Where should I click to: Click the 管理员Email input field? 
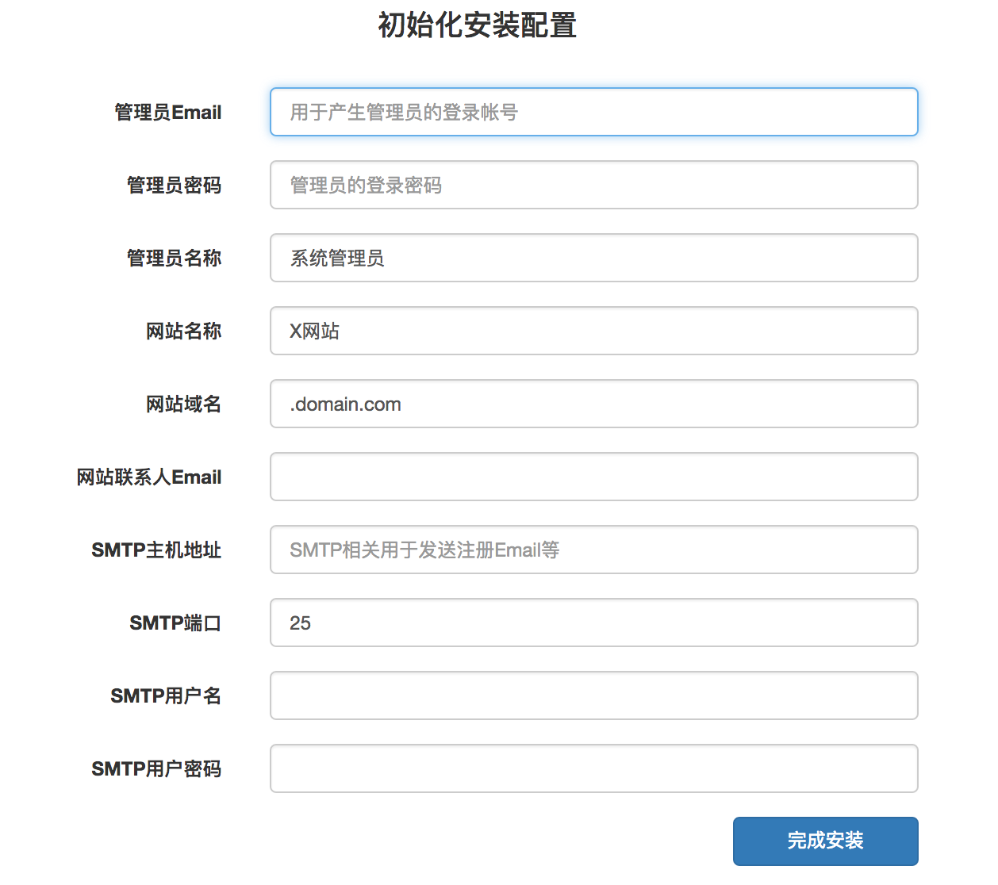[x=593, y=112]
